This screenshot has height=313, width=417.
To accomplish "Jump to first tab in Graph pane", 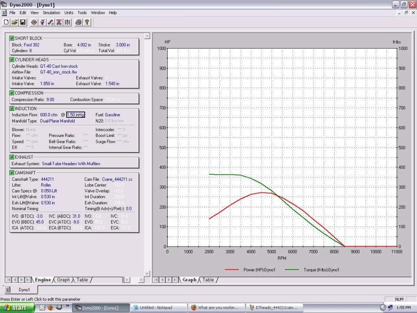I will pos(156,280).
